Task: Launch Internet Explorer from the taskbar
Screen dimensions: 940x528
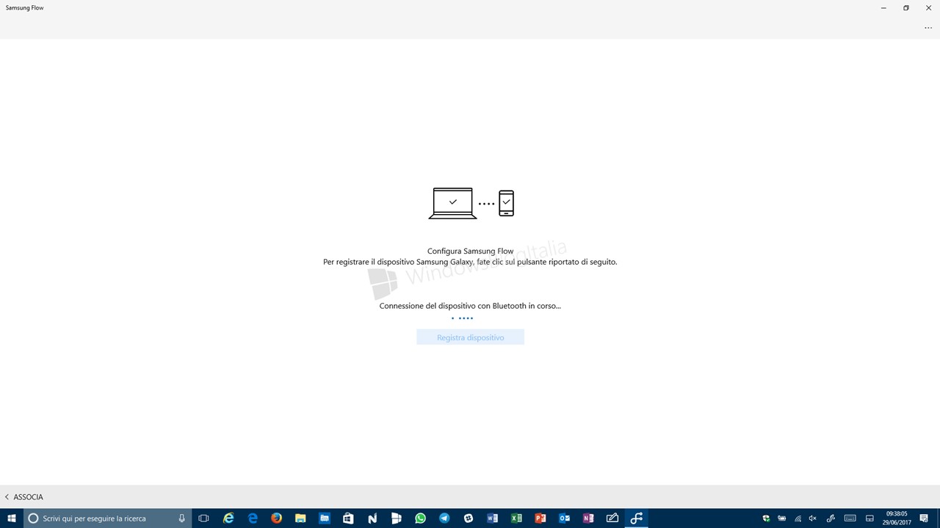Action: [x=228, y=518]
